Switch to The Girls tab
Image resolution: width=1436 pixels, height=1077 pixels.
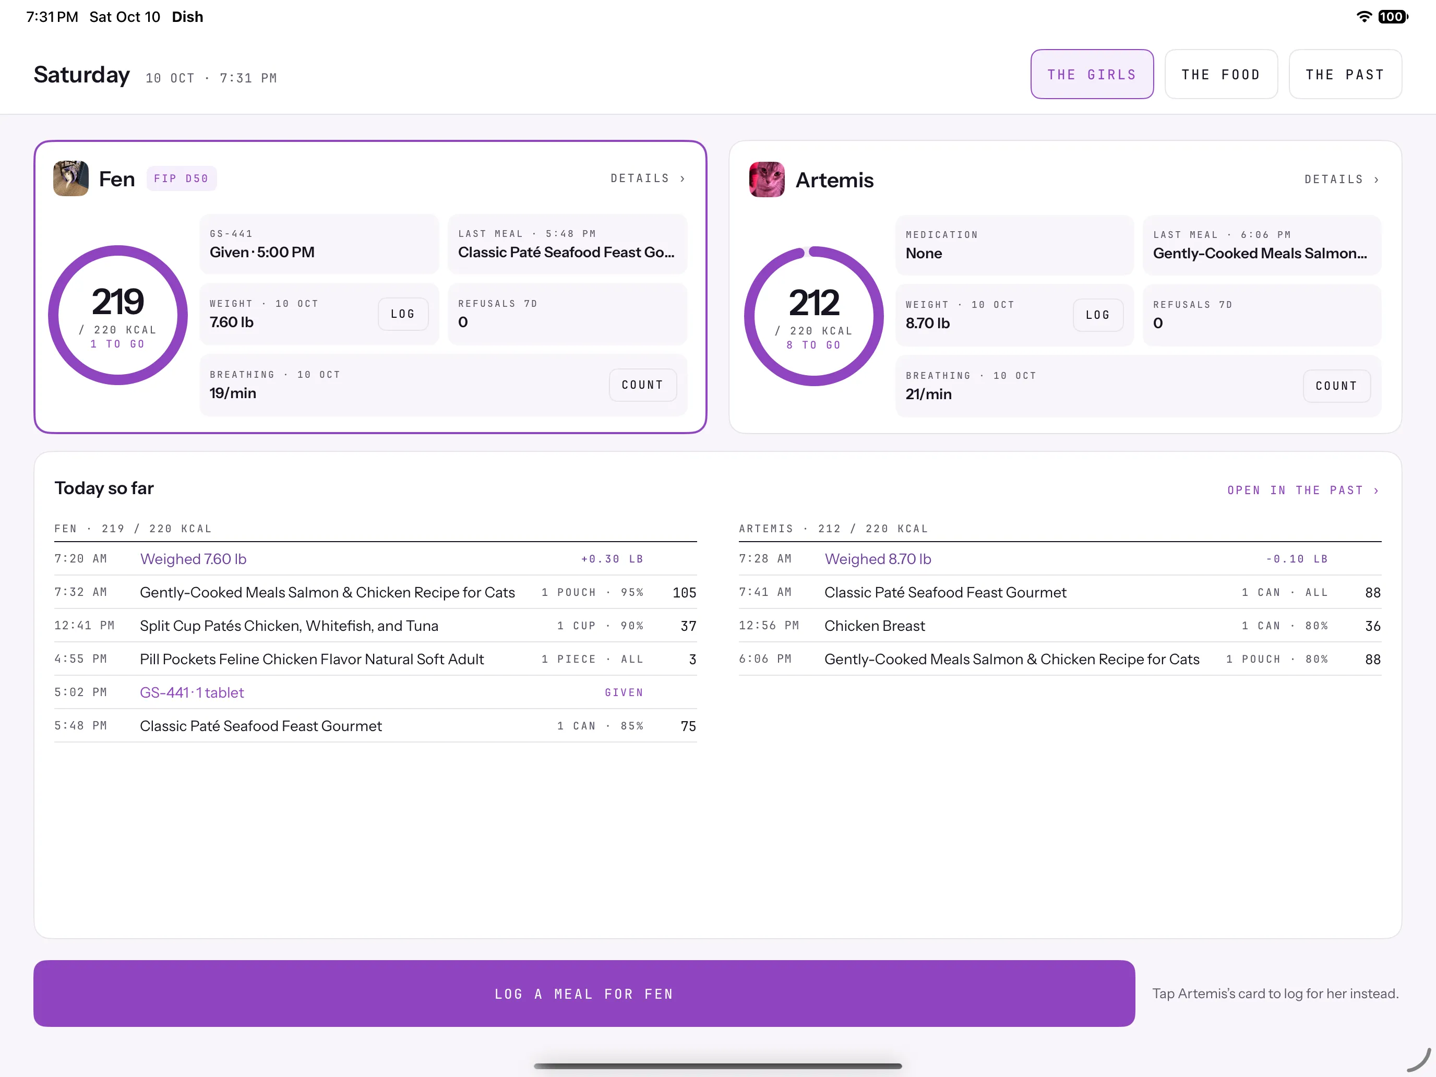coord(1092,75)
